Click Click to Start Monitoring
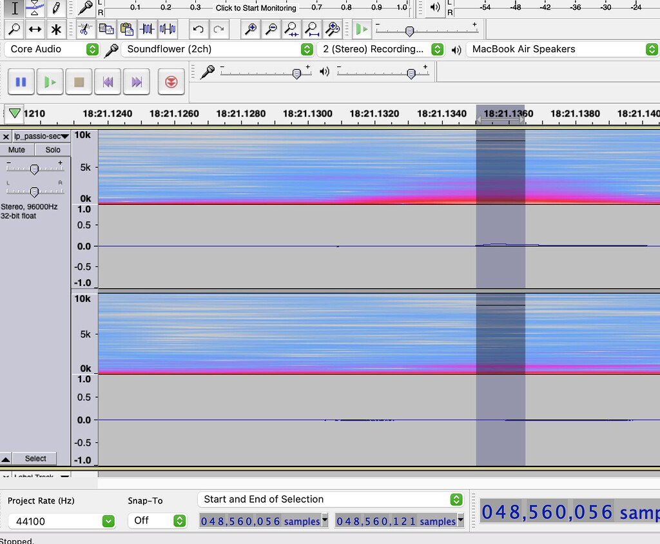Image resolution: width=660 pixels, height=544 pixels. pos(255,8)
